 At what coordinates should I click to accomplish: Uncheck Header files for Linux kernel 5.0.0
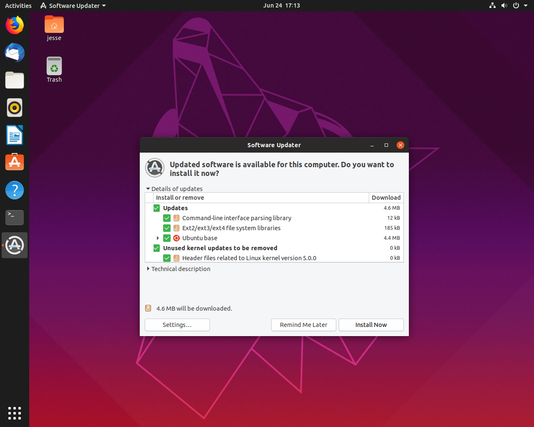coord(167,258)
